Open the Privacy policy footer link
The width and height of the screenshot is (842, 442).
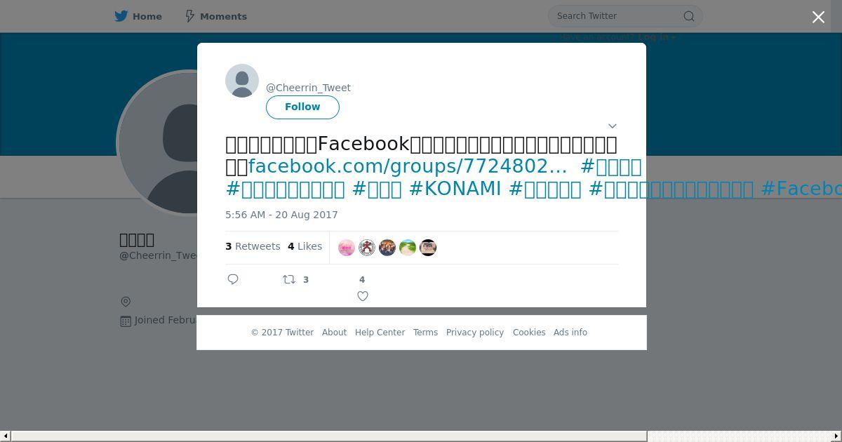[475, 333]
